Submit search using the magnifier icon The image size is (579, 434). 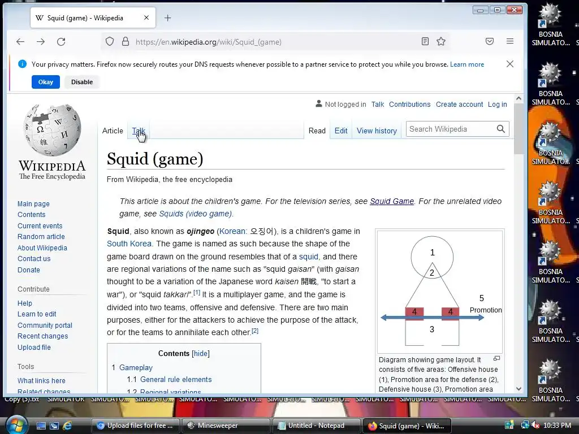(501, 129)
